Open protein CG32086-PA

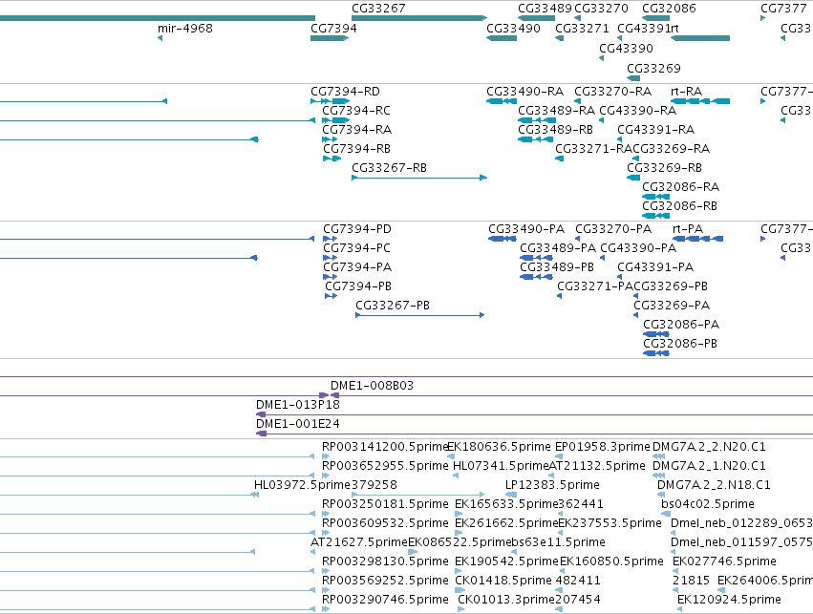coord(681,325)
